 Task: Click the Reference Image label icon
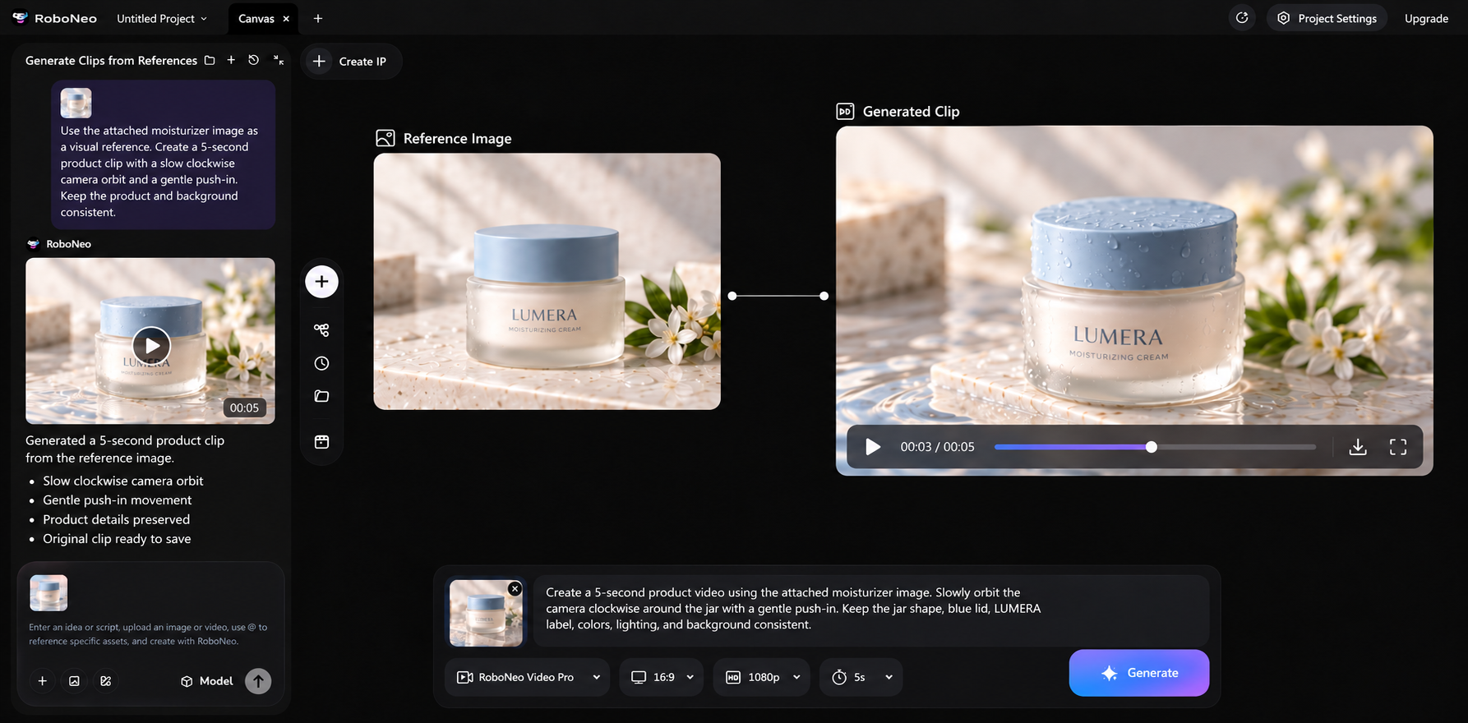pos(385,138)
